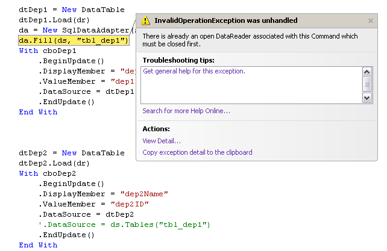This screenshot has width=387, height=251.
Task: Copy exception detail to the clipboard
Action: click(197, 152)
